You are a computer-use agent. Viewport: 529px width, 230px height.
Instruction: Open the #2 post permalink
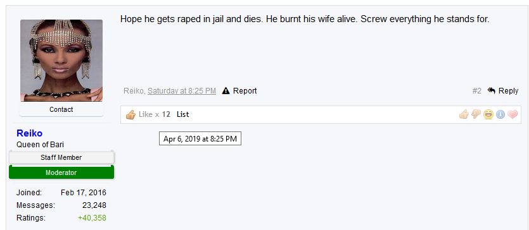[476, 91]
